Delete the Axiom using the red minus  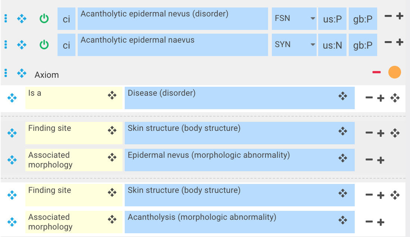click(376, 72)
